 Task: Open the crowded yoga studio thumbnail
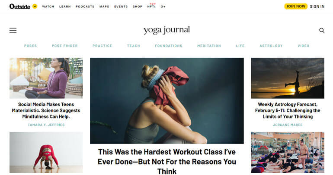(288, 152)
